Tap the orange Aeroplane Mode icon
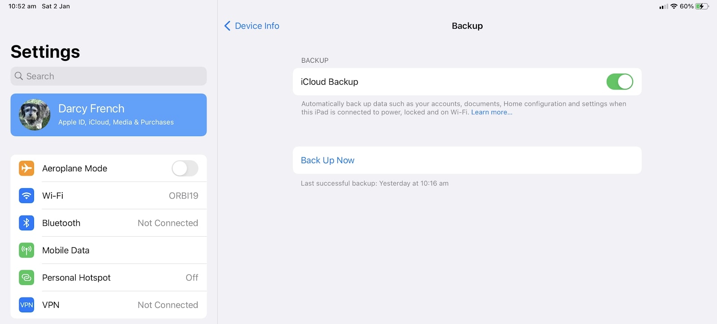Screen dimensions: 717x324 click(x=26, y=168)
